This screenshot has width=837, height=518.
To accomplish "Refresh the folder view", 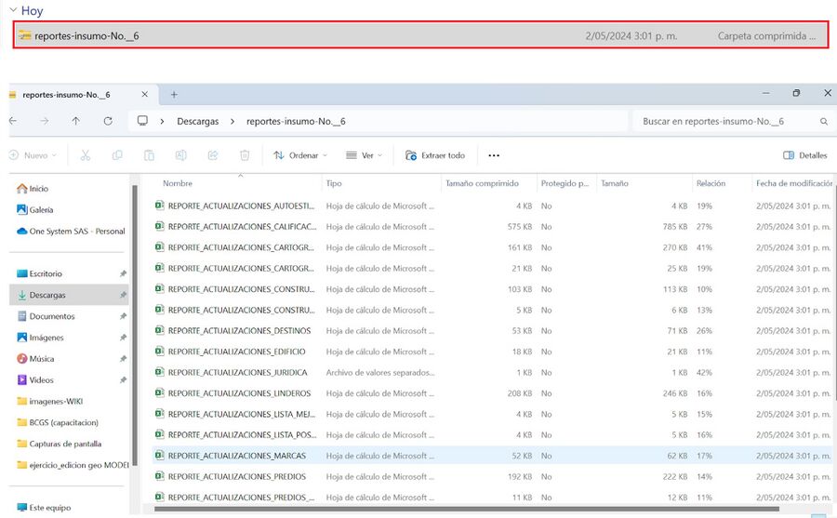I will [x=108, y=121].
